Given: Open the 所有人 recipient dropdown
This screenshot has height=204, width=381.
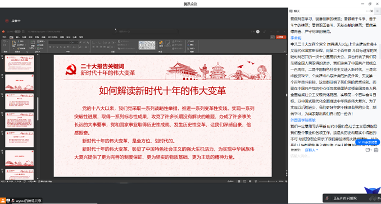Looking at the screenshot, I should coord(311,150).
